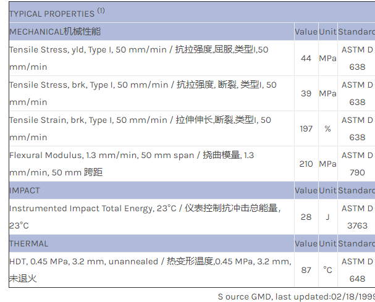Click the THERMAL section header
This screenshot has height=302, width=375.
point(28,243)
